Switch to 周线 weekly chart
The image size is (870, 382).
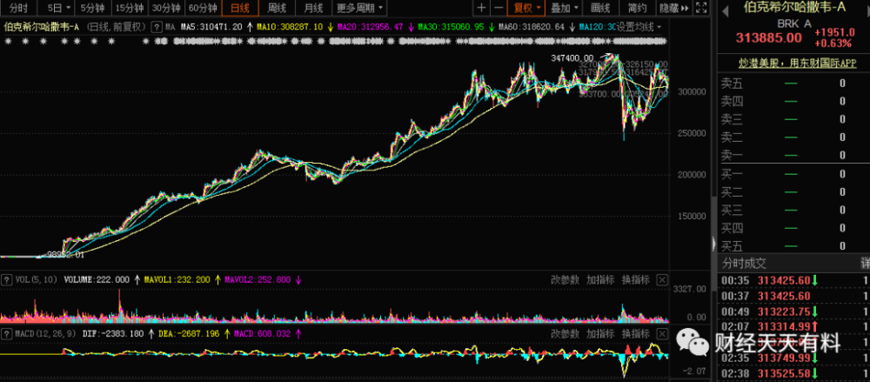tap(277, 8)
